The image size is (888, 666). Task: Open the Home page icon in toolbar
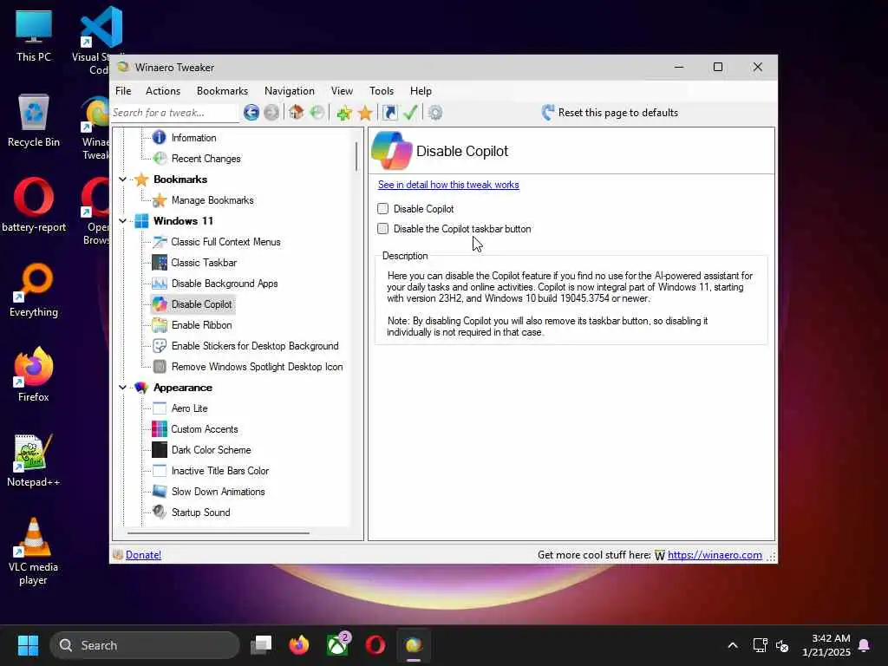coord(296,112)
